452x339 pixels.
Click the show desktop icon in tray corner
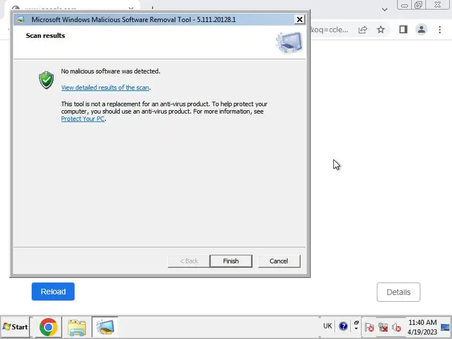445,327
